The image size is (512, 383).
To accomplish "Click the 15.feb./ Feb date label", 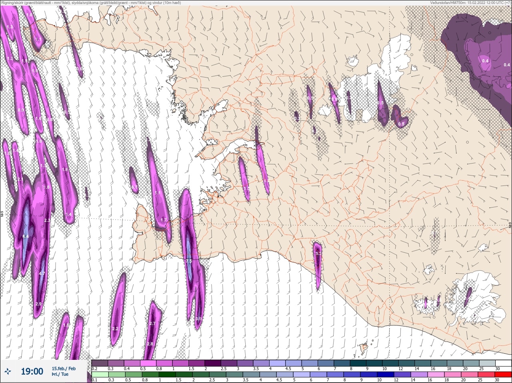I will click(64, 368).
